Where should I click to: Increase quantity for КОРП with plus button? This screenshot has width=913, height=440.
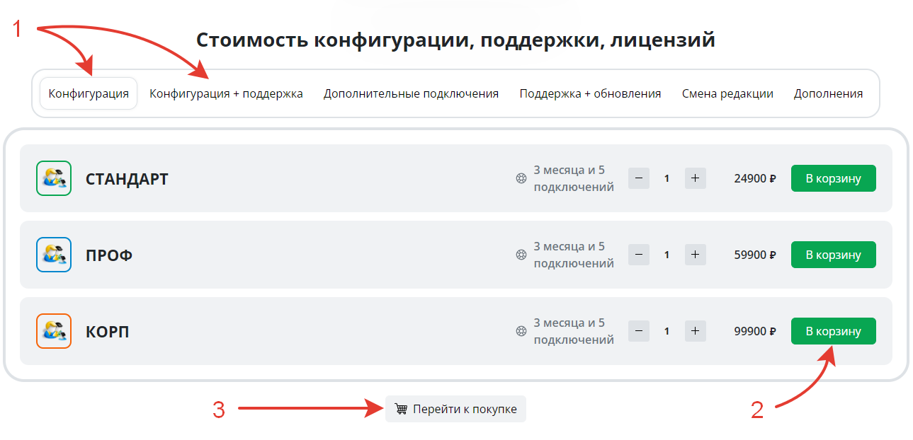[695, 331]
